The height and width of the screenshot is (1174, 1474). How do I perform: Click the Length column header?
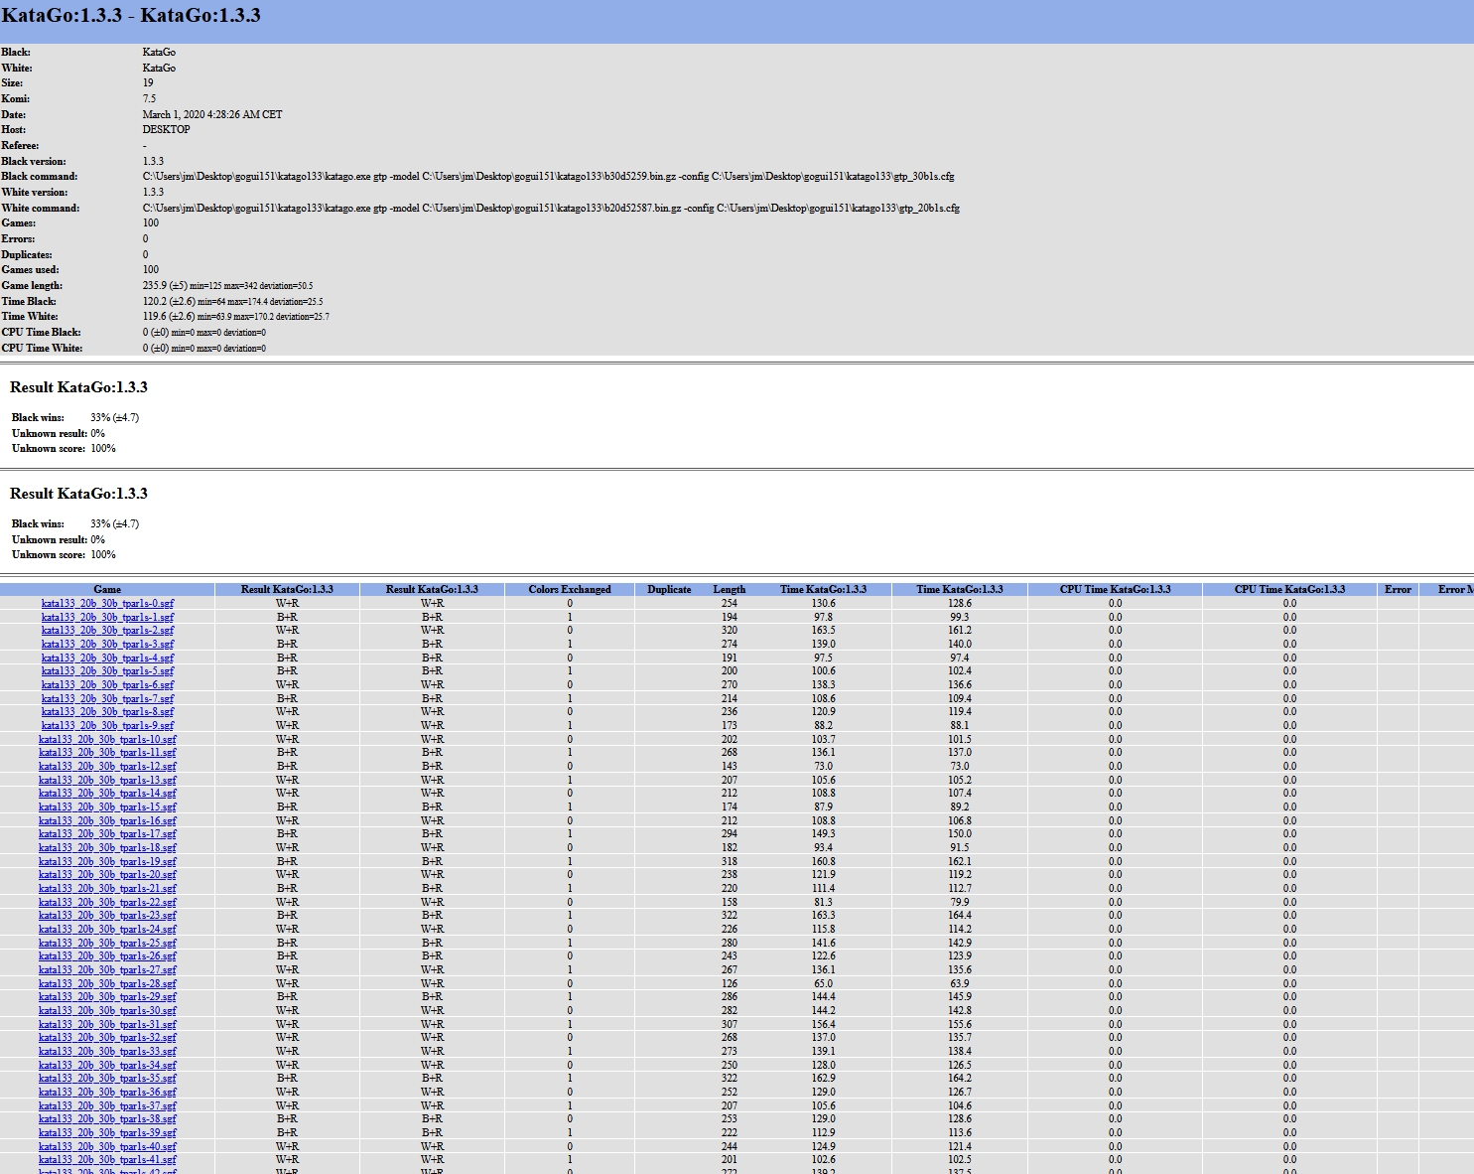coord(729,589)
